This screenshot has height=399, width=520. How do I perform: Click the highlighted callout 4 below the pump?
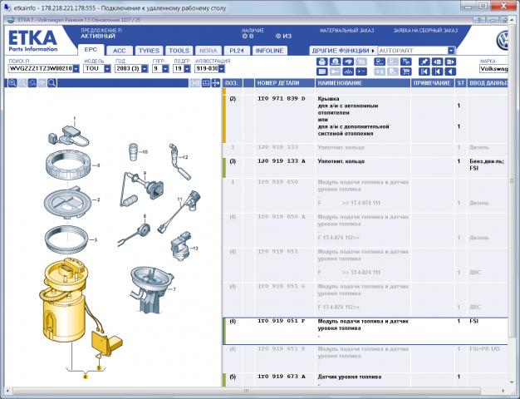pyautogui.click(x=85, y=377)
